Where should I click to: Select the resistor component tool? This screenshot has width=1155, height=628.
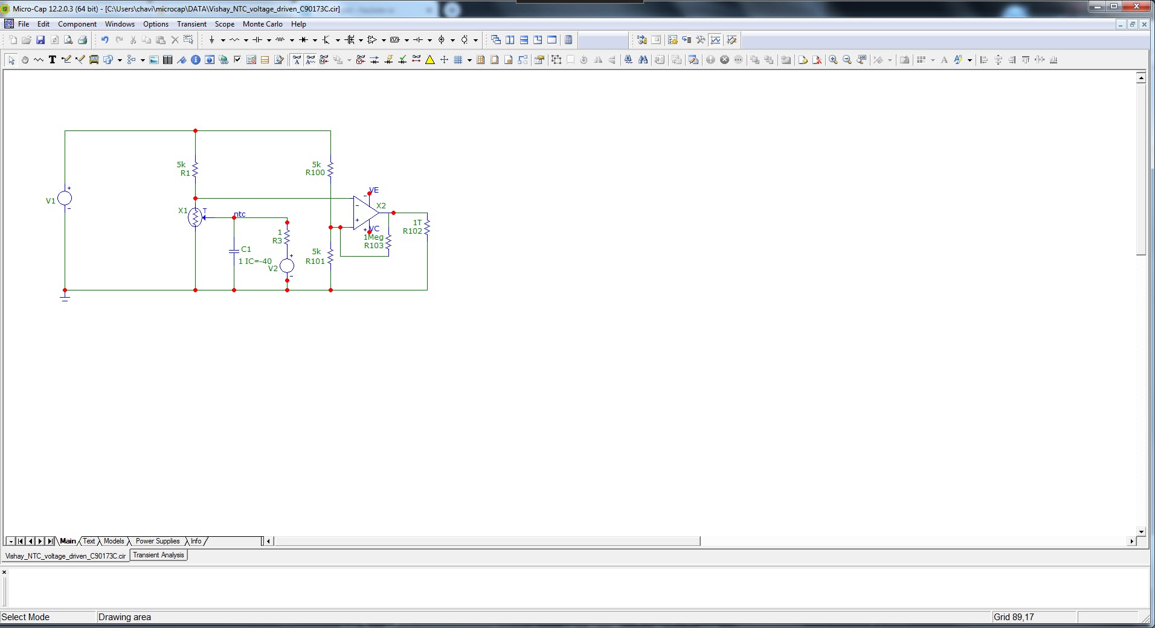pos(234,40)
